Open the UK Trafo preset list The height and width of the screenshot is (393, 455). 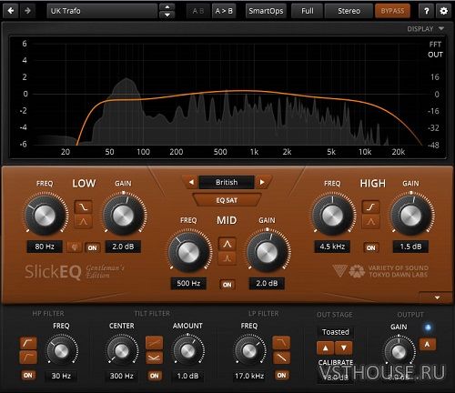tap(102, 11)
